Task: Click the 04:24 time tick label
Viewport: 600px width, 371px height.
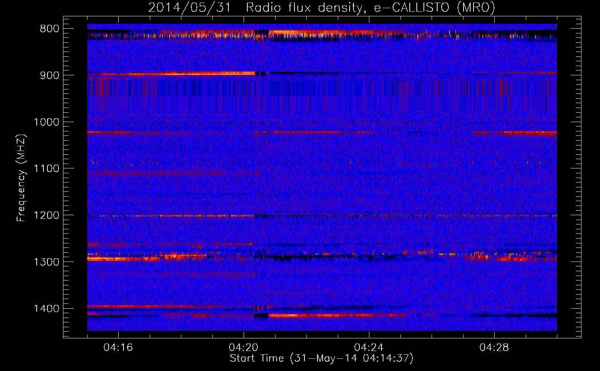Action: (x=369, y=348)
